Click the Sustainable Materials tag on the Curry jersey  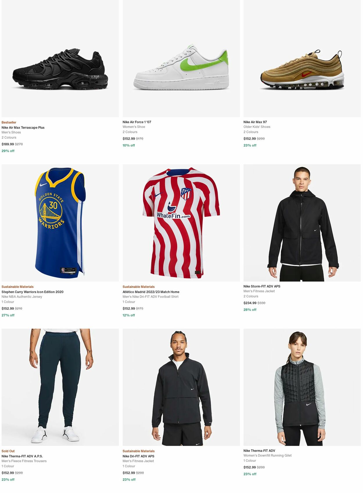click(x=17, y=287)
